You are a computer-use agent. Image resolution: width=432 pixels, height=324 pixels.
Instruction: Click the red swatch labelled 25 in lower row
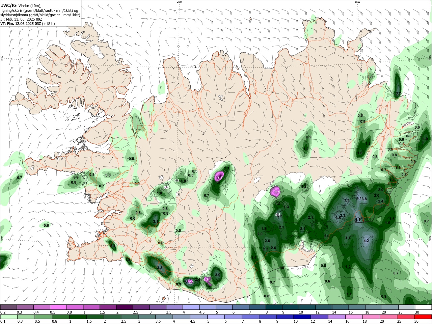point(406,317)
